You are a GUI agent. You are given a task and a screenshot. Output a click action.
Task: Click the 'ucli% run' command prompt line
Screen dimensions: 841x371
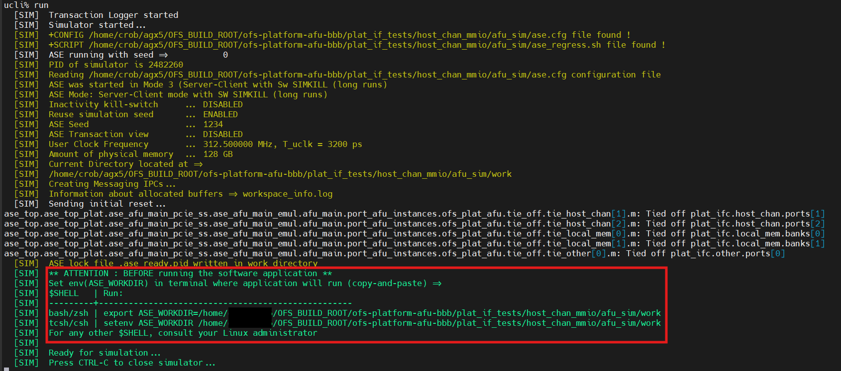tap(26, 5)
